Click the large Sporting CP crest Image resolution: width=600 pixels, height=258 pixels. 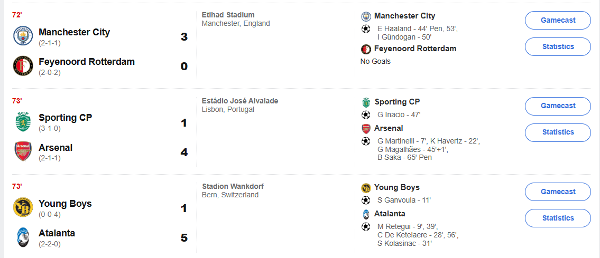(x=23, y=122)
